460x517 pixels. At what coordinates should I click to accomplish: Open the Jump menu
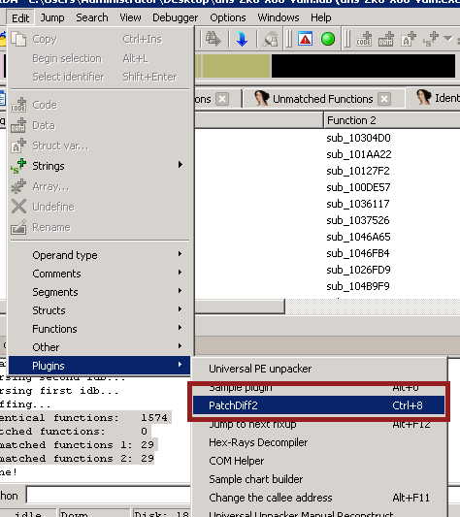[x=52, y=17]
